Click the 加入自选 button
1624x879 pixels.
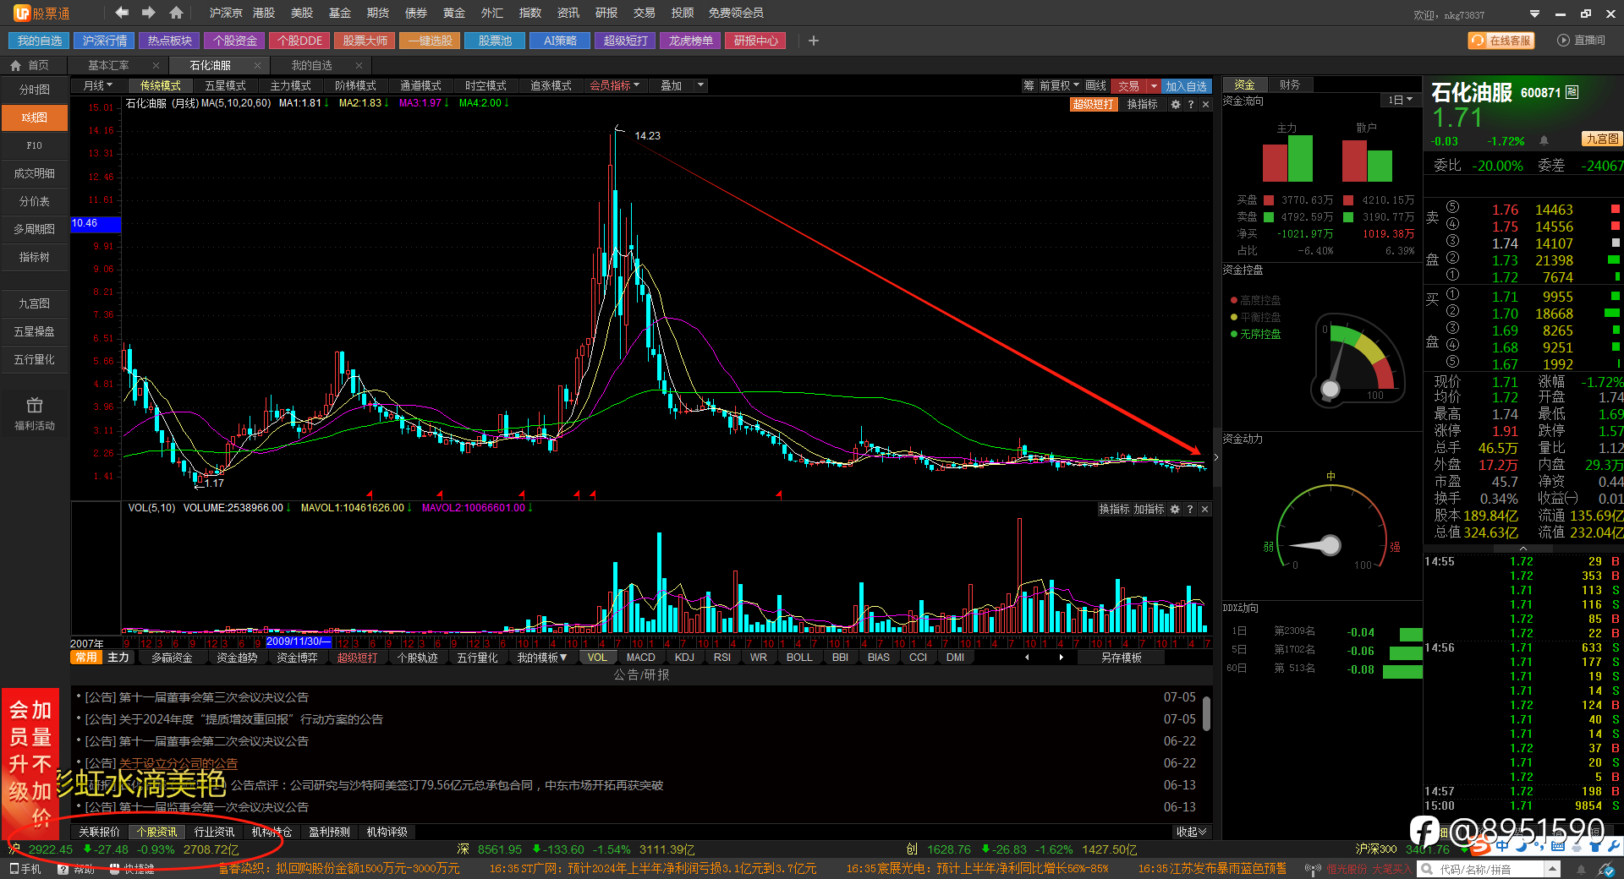[x=1186, y=85]
